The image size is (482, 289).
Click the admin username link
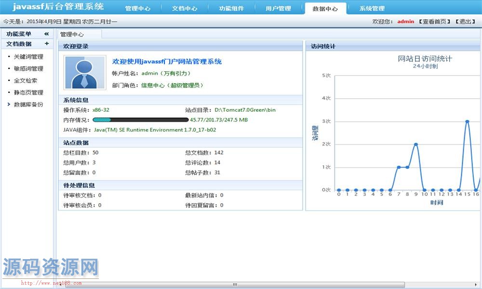[x=405, y=21]
